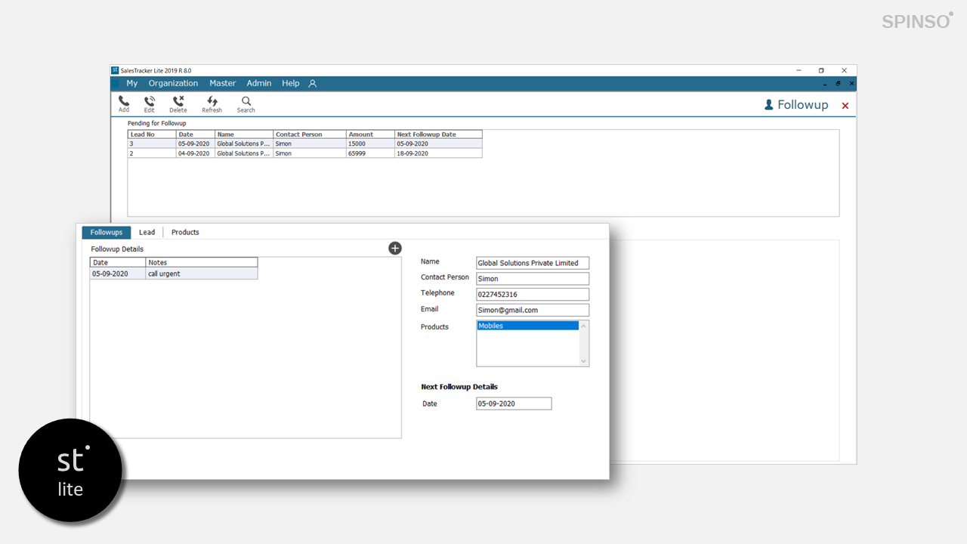Close the Followup panel with red X

[x=845, y=106]
